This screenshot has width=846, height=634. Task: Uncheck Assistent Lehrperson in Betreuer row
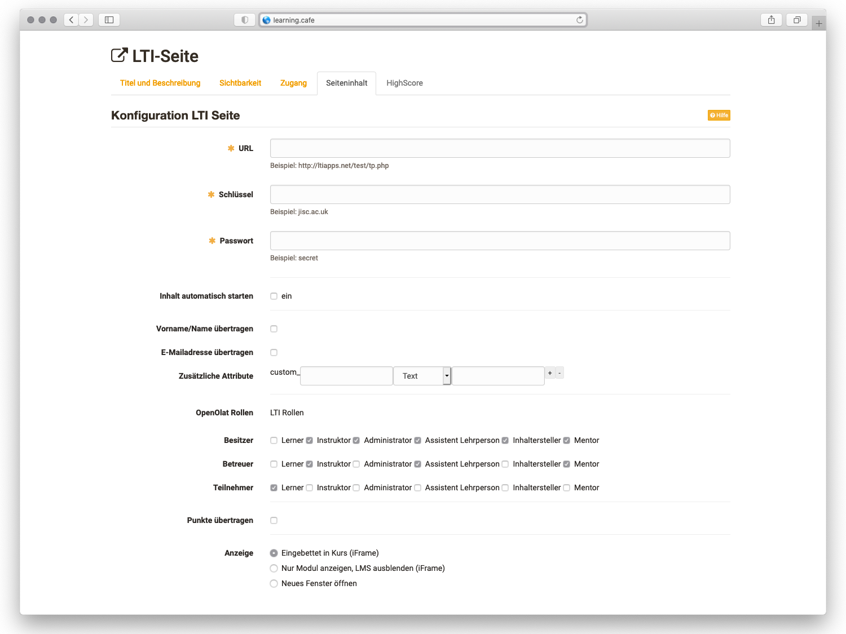coord(417,464)
